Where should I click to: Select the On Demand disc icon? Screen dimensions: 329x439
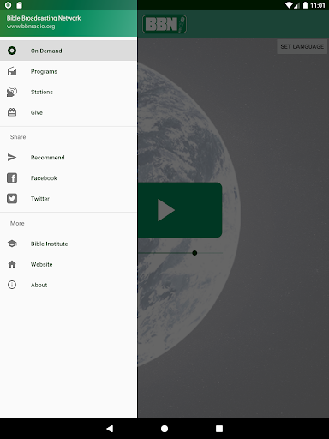[12, 51]
